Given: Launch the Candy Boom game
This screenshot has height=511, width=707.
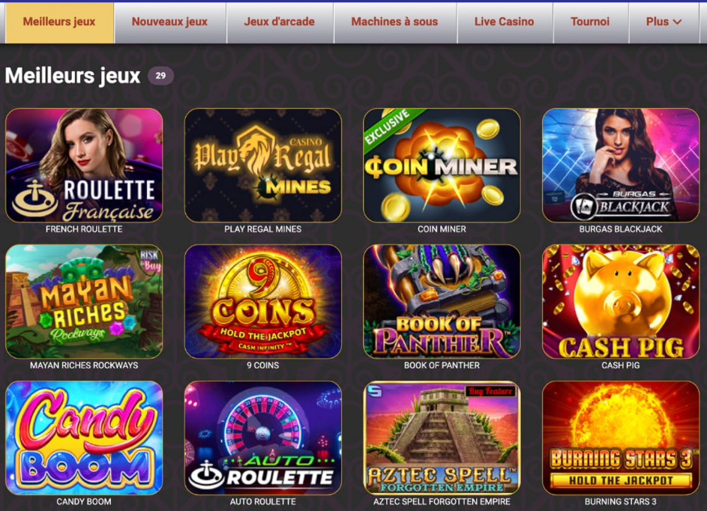Looking at the screenshot, I should [84, 438].
